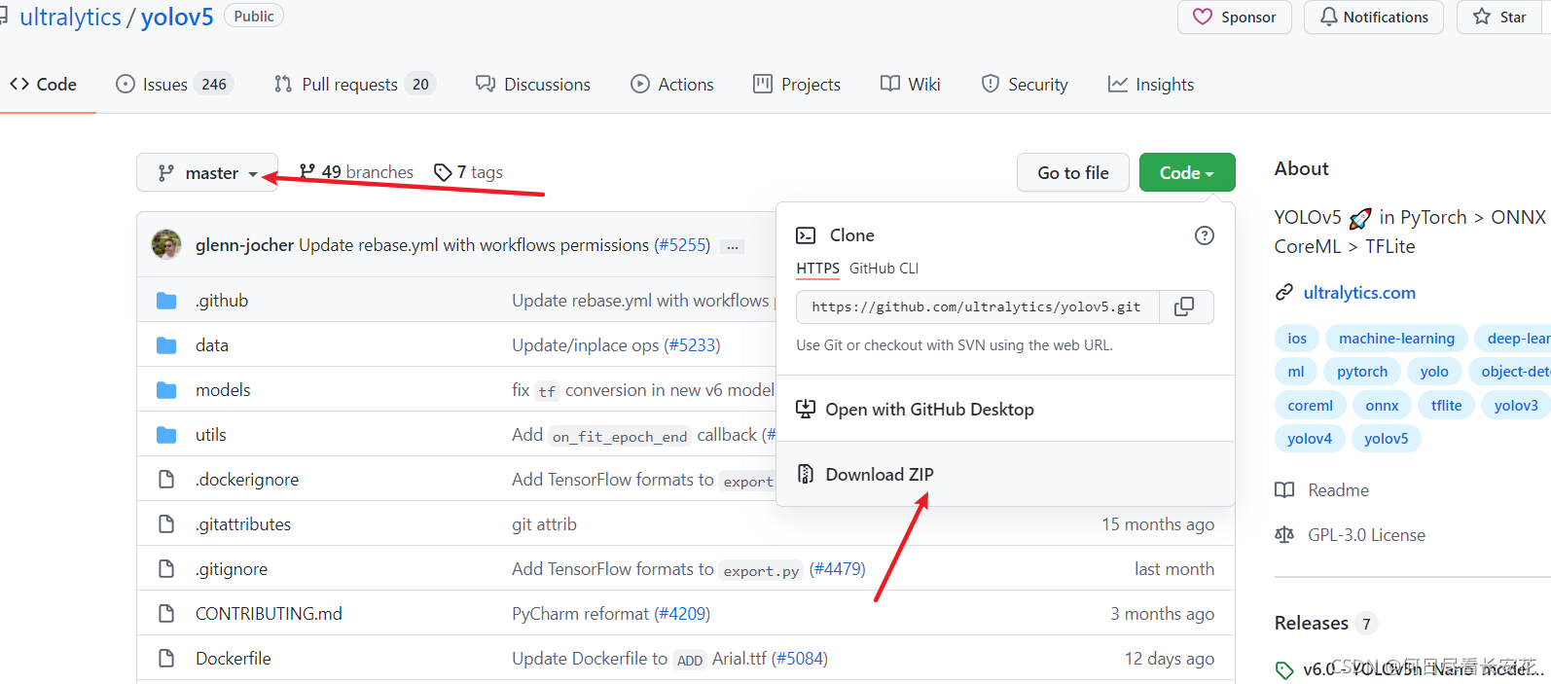Click the data folder icon
This screenshot has width=1551, height=684.
[166, 345]
